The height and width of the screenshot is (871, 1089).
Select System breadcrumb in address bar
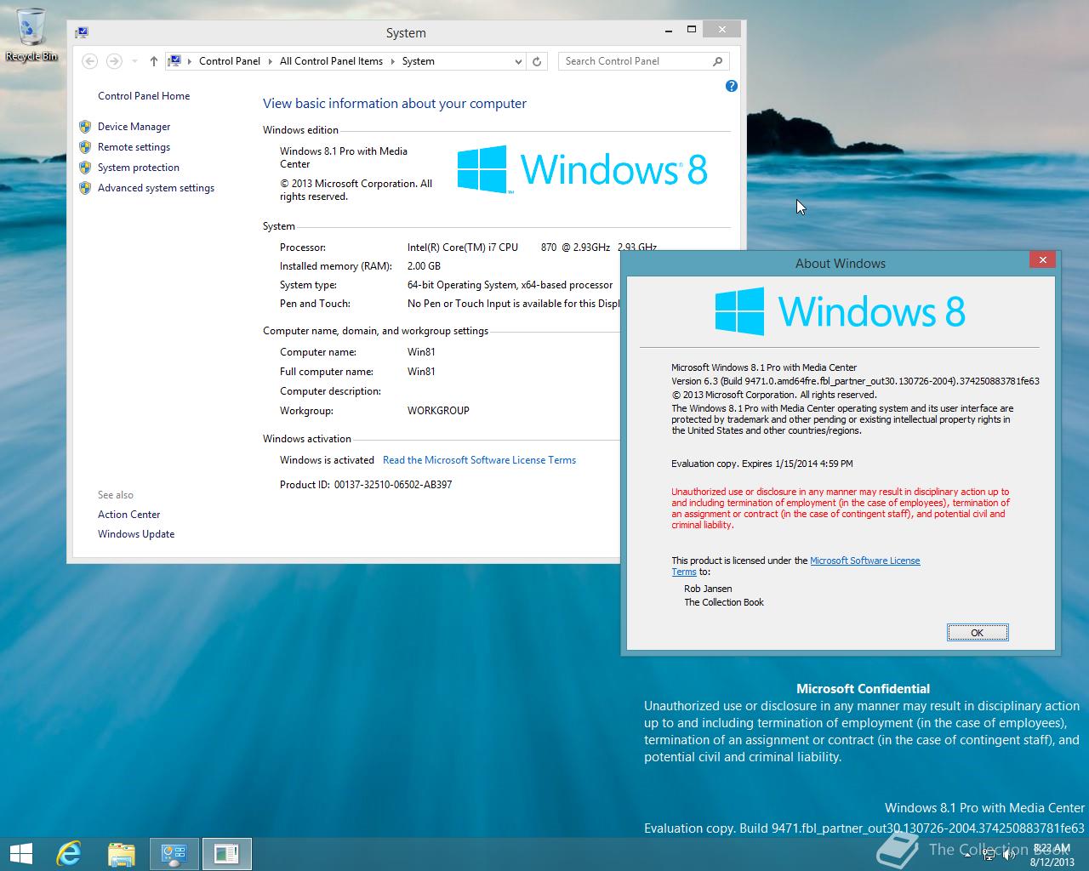tap(418, 61)
